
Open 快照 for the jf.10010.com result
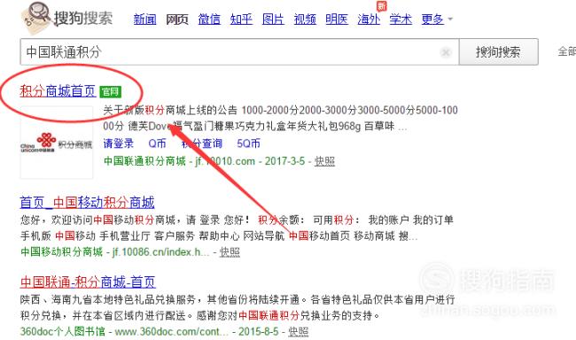(x=324, y=161)
